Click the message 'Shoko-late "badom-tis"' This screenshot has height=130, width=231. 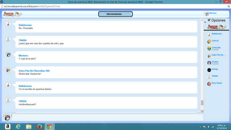[x=30, y=74]
